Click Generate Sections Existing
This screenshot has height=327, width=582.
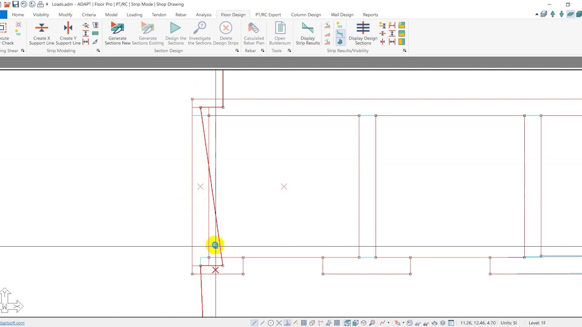(x=148, y=35)
